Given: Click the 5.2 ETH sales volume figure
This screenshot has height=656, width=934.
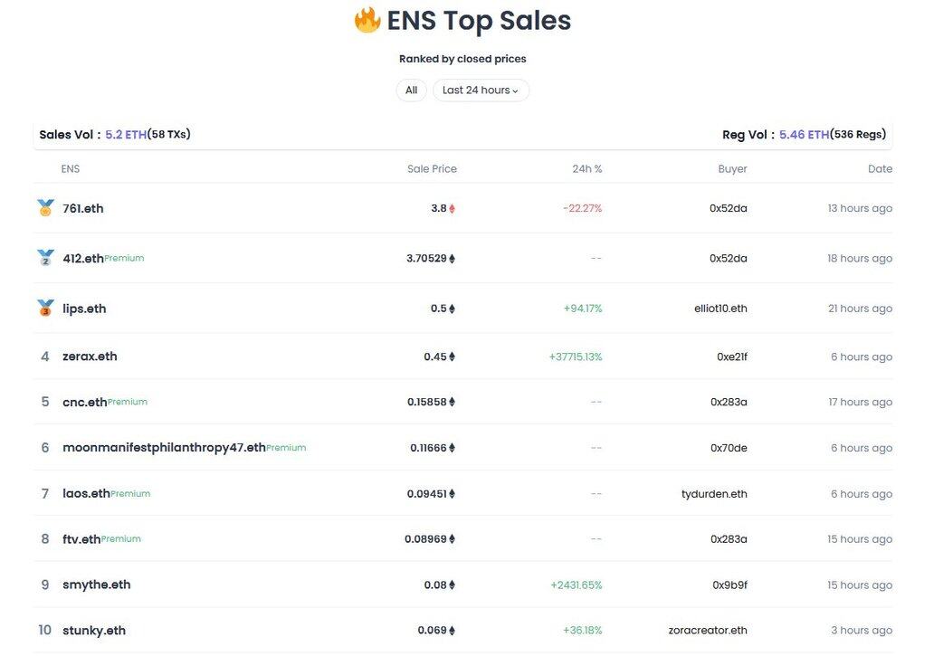Looking at the screenshot, I should click(126, 135).
